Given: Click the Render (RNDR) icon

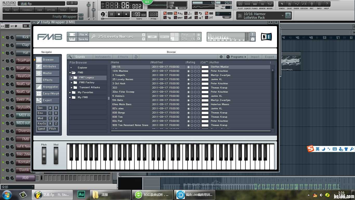Looking at the screenshot, I should [297, 4].
